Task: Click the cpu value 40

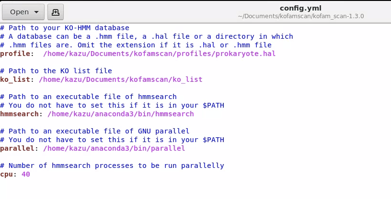Action: coord(26,174)
